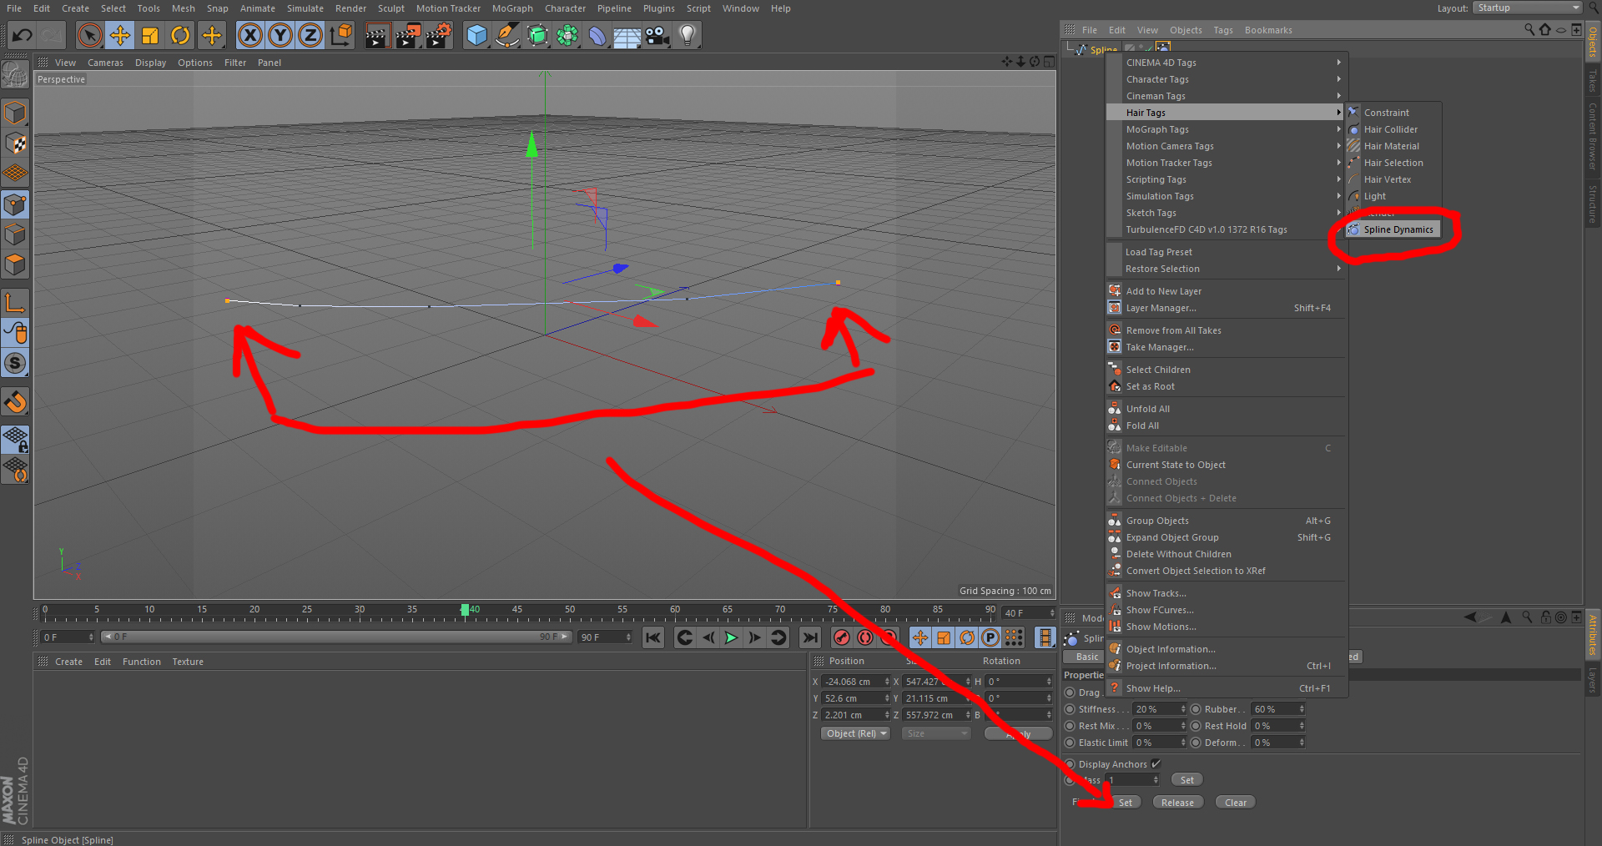Click the Undo arrow icon

[23, 35]
